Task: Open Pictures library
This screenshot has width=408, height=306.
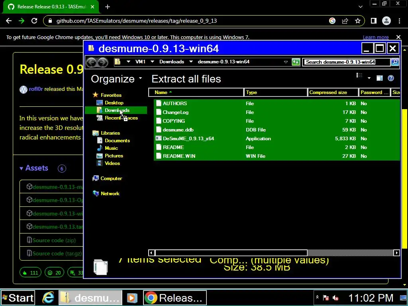Action: point(114,156)
